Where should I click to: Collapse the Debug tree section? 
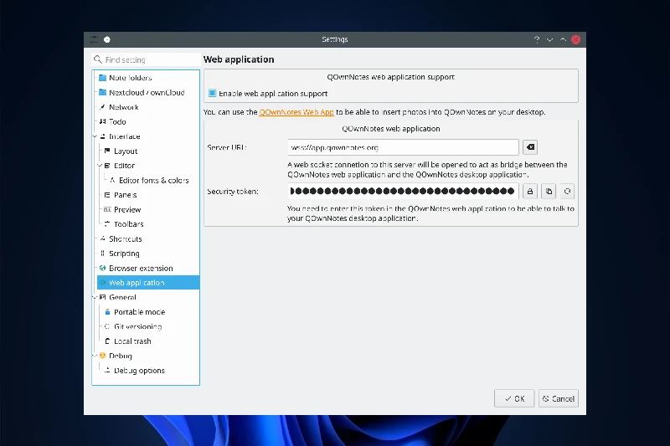[95, 356]
